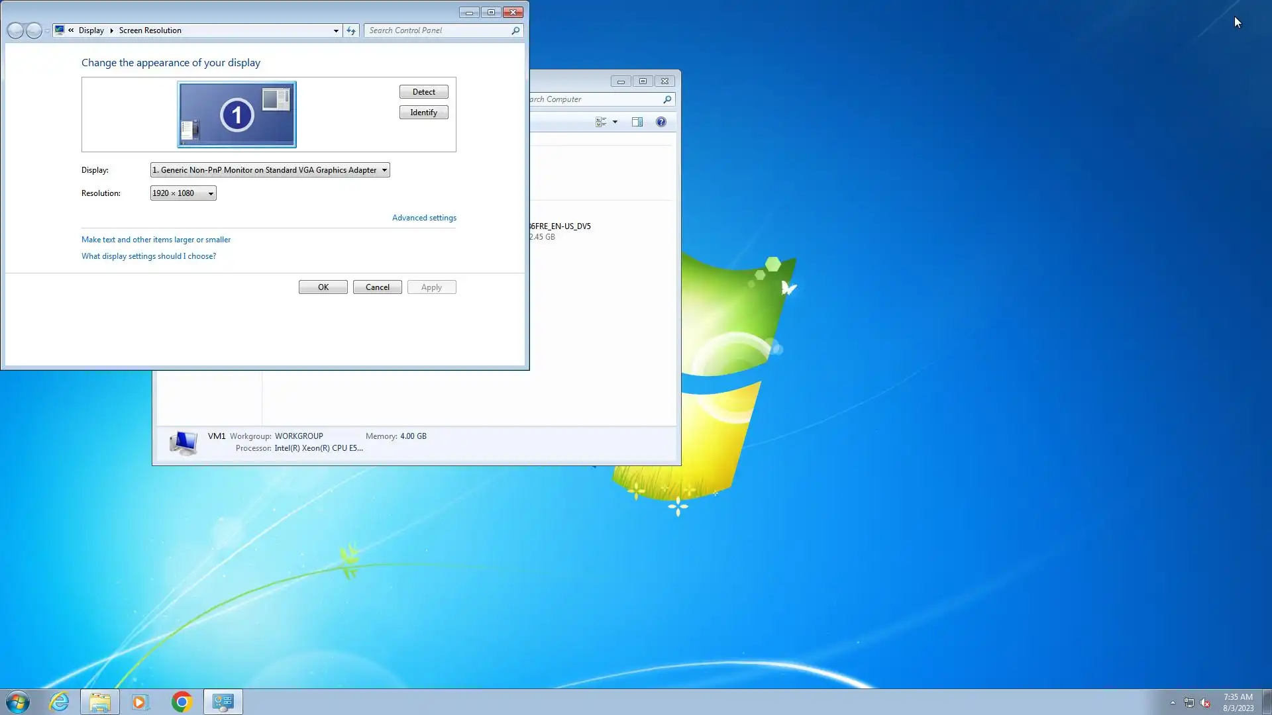The image size is (1272, 715).
Task: Open the view options dropdown arrow
Action: (615, 122)
